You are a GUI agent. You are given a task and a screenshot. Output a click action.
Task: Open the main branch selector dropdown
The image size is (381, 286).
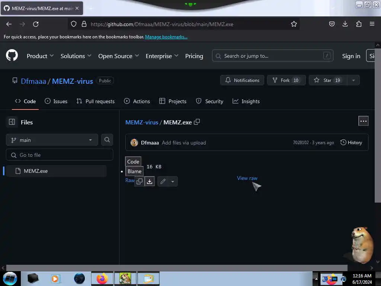click(x=52, y=140)
